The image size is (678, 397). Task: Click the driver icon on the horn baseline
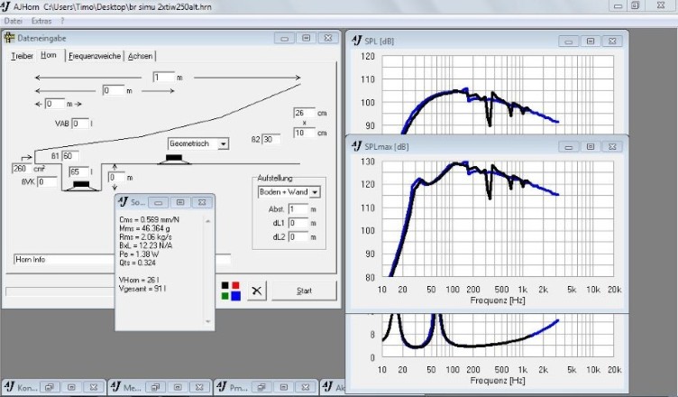pyautogui.click(x=174, y=159)
